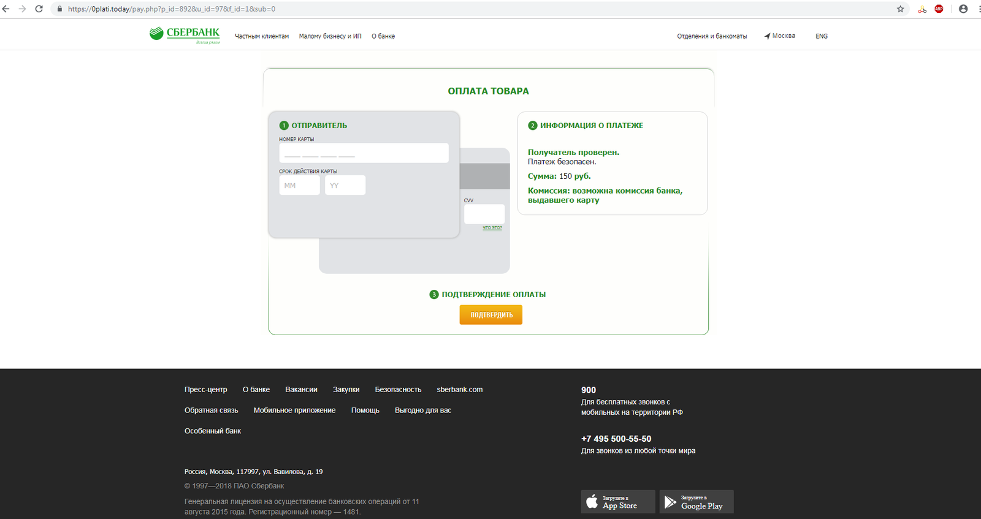Focus the card number field
981x519 pixels.
tap(364, 153)
